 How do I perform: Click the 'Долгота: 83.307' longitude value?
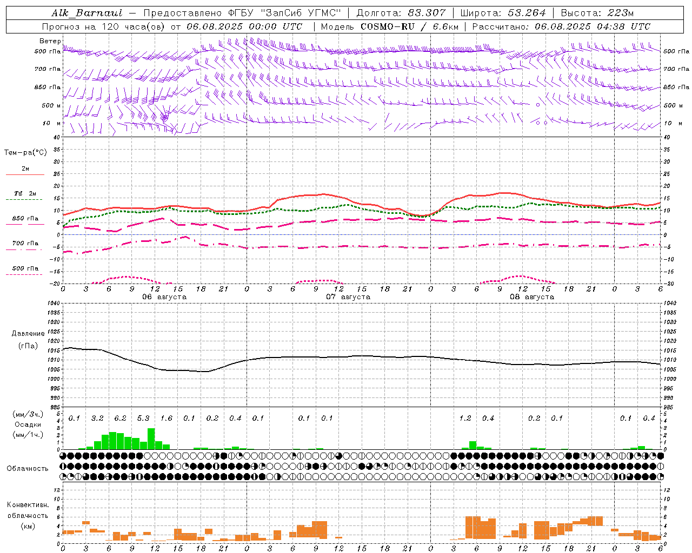point(401,13)
